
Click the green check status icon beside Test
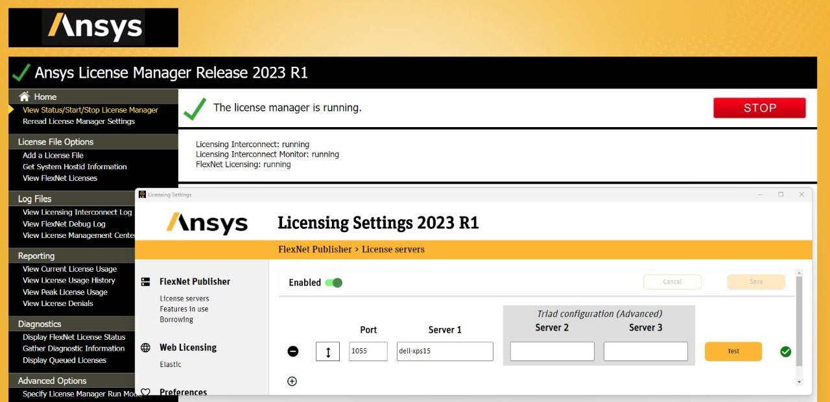click(x=786, y=351)
